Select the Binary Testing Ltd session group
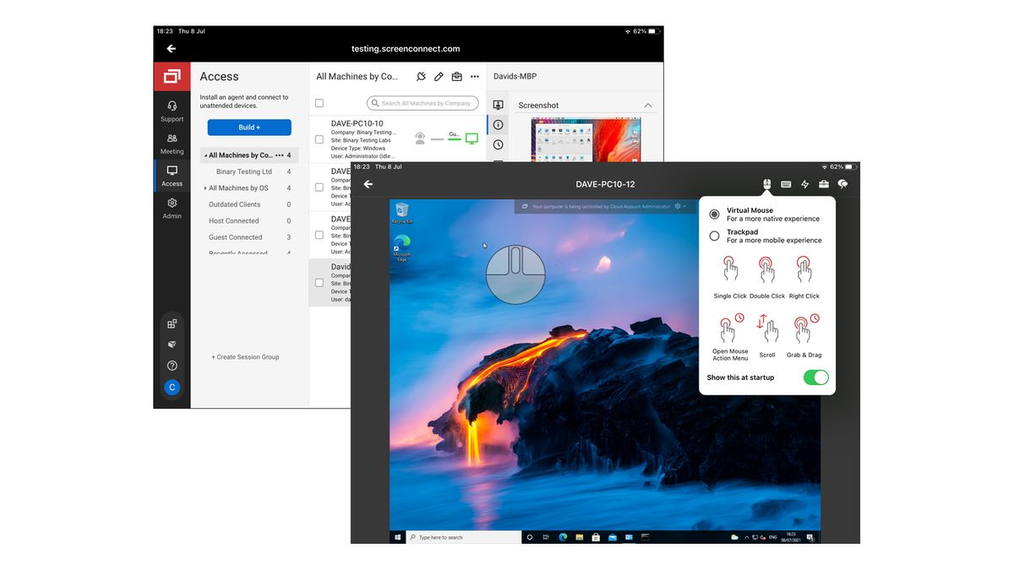 click(245, 171)
